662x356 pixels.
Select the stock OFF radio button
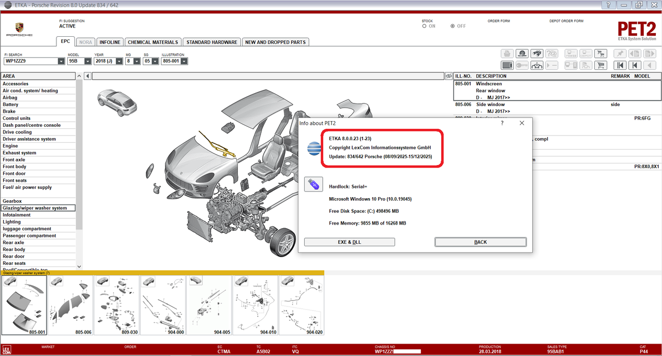coord(453,26)
